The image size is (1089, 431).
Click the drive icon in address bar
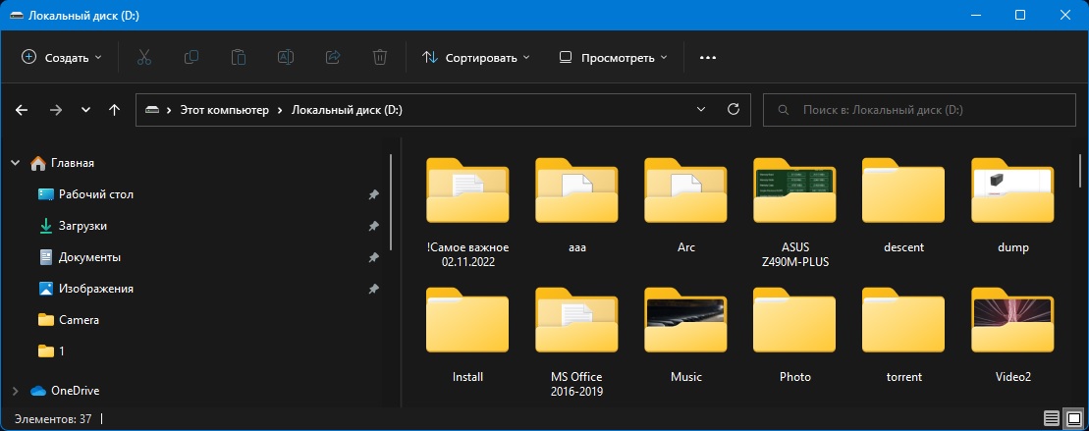(152, 110)
